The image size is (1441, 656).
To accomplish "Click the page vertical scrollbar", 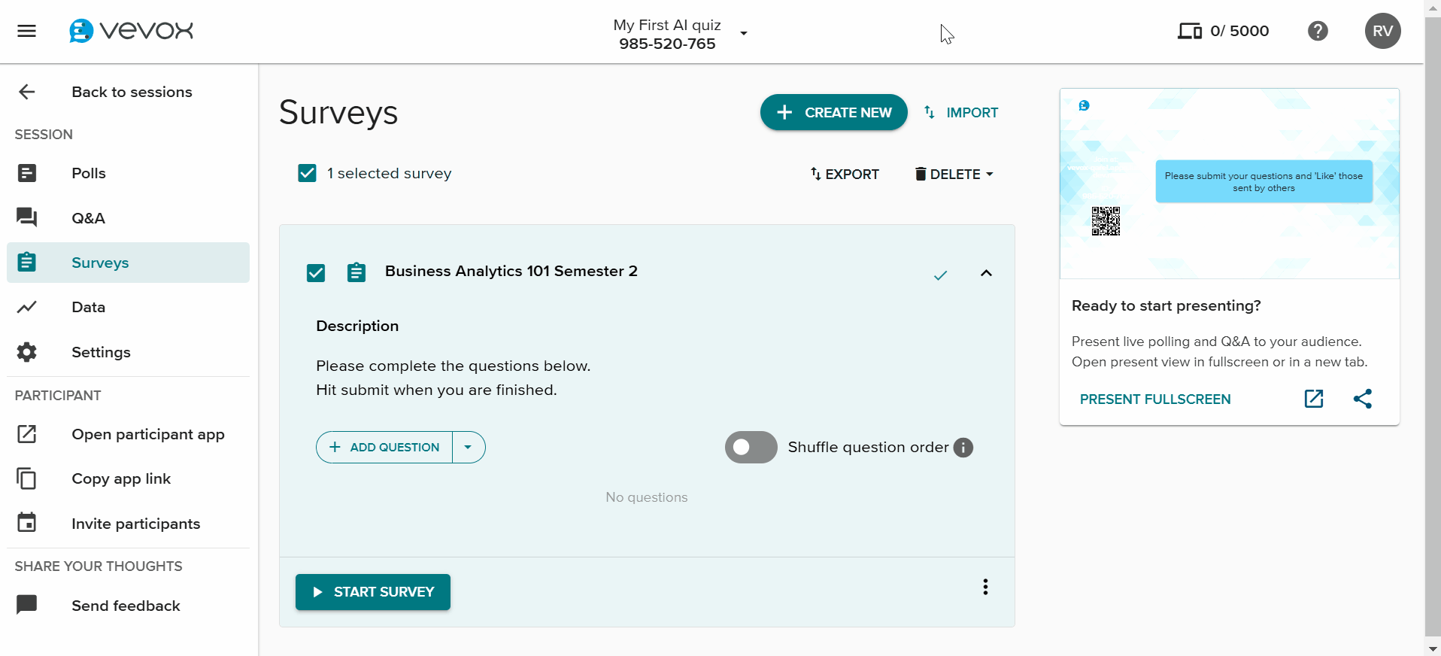I will 1433,326.
